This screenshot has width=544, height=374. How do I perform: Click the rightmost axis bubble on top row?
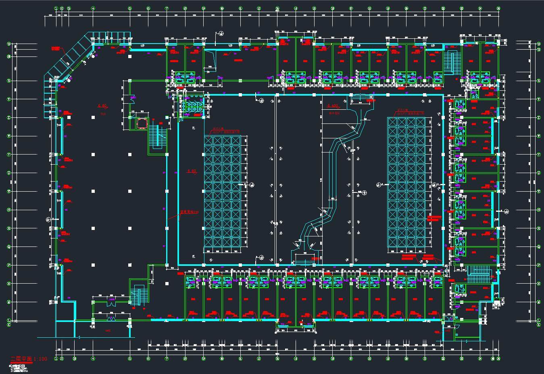click(x=498, y=8)
